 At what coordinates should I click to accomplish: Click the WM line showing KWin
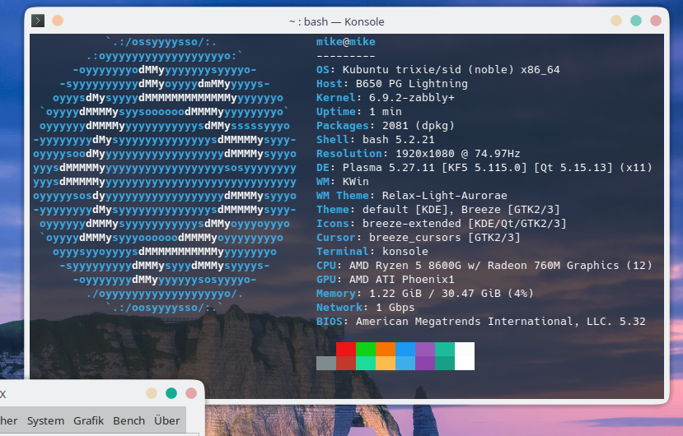coord(343,182)
